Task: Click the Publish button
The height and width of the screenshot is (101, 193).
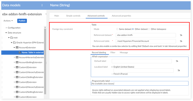Action: pos(22,21)
